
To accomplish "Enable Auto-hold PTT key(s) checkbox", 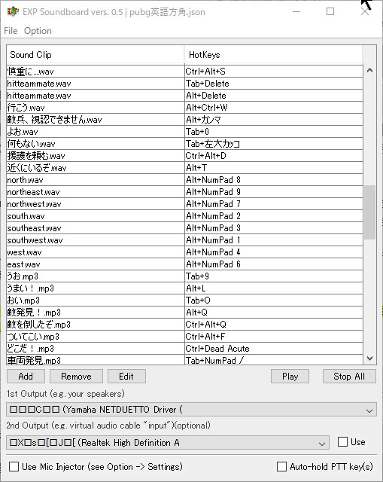I will 281,467.
